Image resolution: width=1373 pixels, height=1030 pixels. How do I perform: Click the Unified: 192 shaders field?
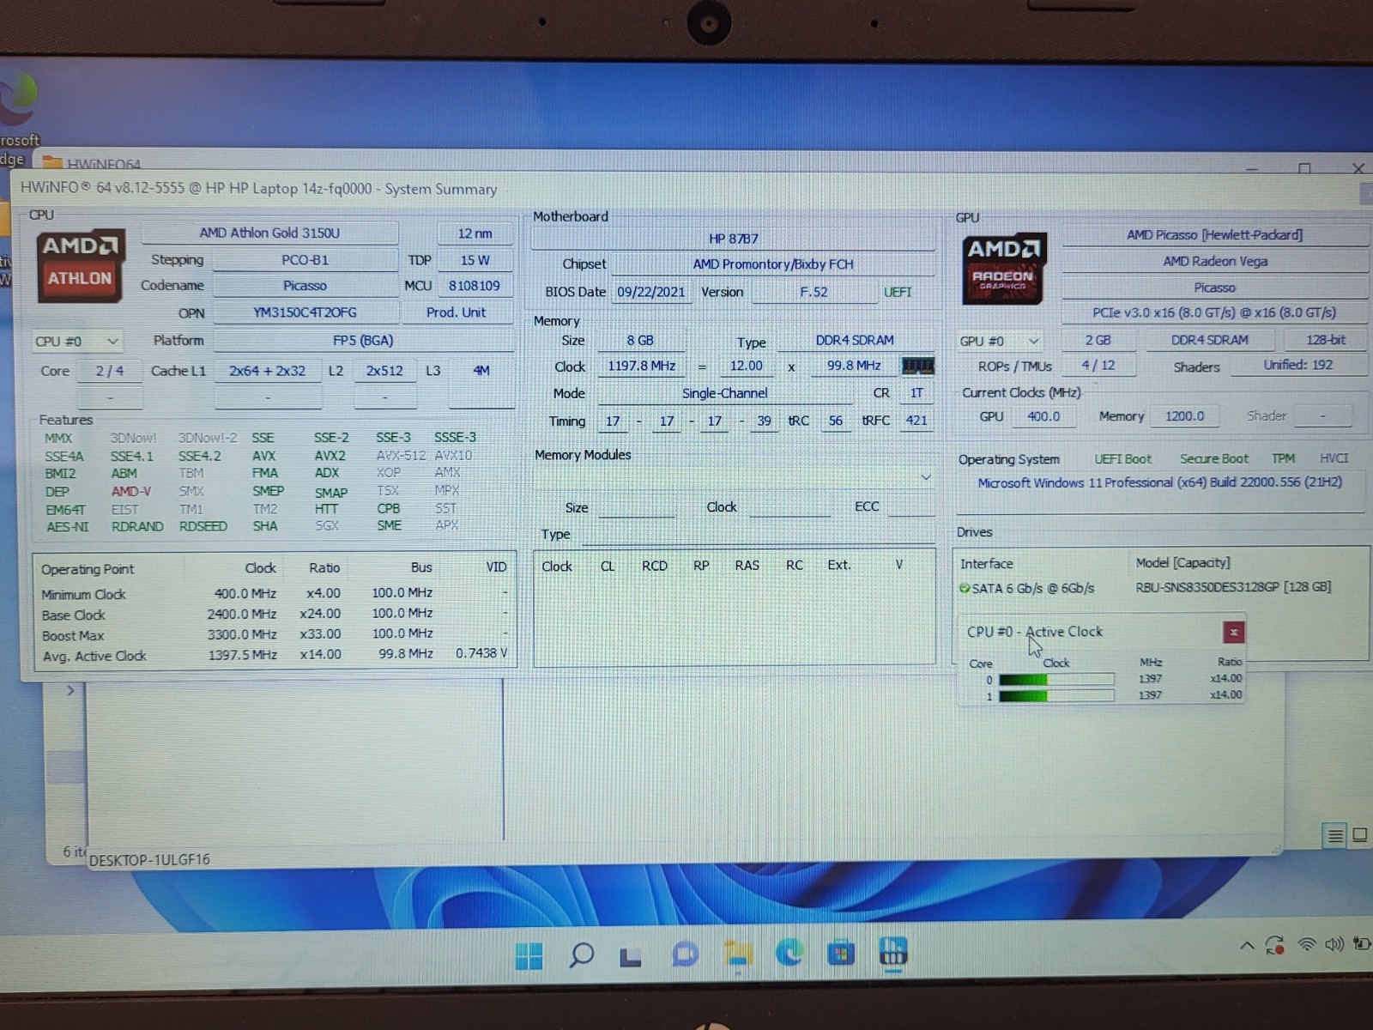pyautogui.click(x=1297, y=365)
